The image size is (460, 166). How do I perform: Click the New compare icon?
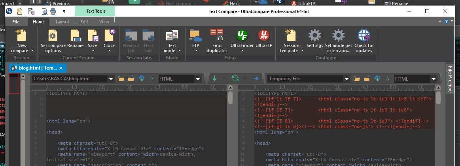pos(22,36)
